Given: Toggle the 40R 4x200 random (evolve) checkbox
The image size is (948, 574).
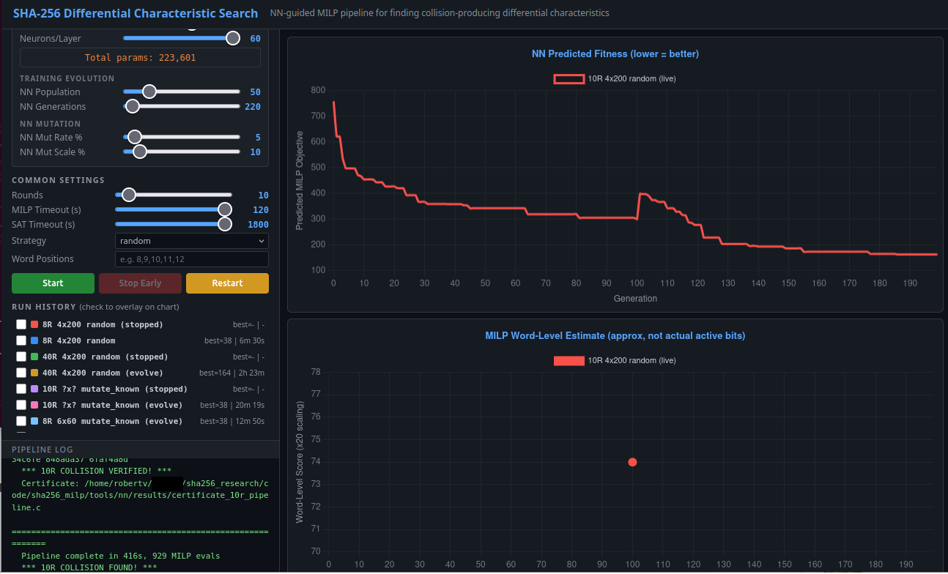Looking at the screenshot, I should pyautogui.click(x=21, y=373).
